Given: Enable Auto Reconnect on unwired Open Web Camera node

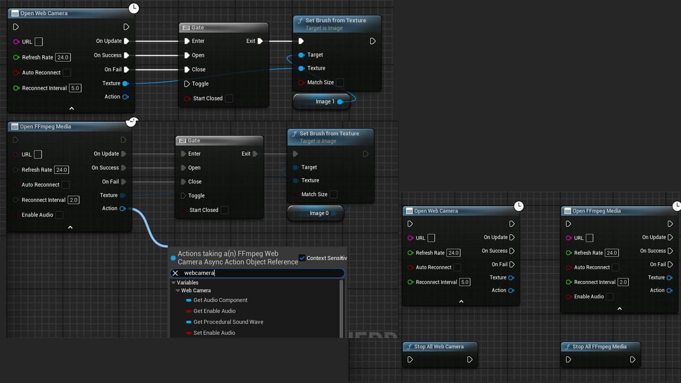Looking at the screenshot, I should coord(457,267).
